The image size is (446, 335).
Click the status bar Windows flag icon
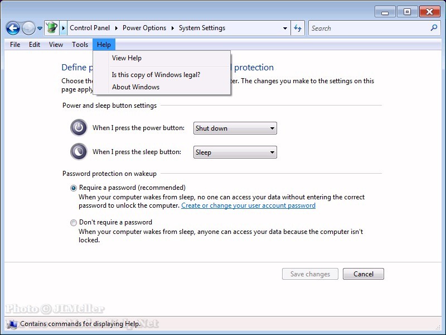[x=12, y=324]
